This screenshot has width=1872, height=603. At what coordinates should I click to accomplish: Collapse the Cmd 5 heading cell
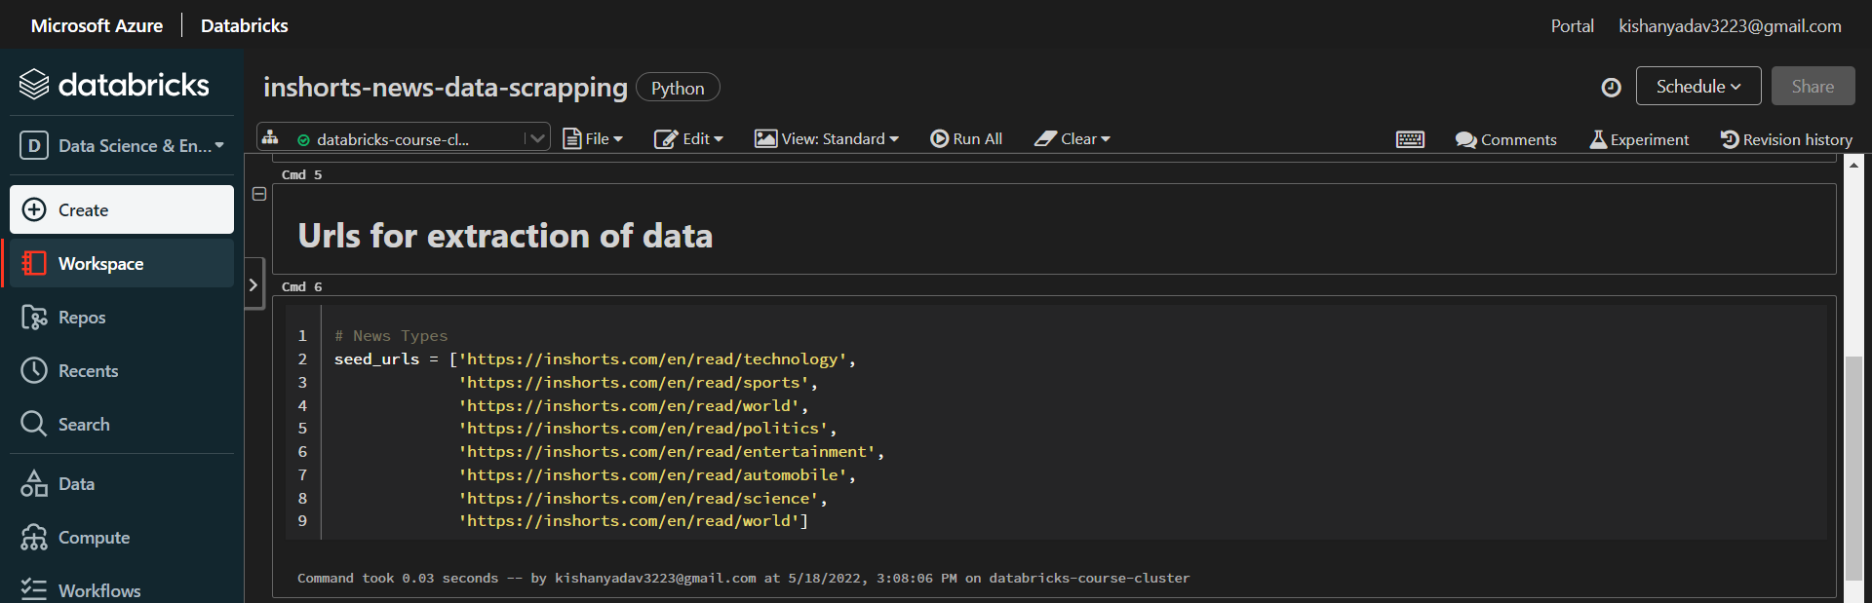(x=259, y=194)
